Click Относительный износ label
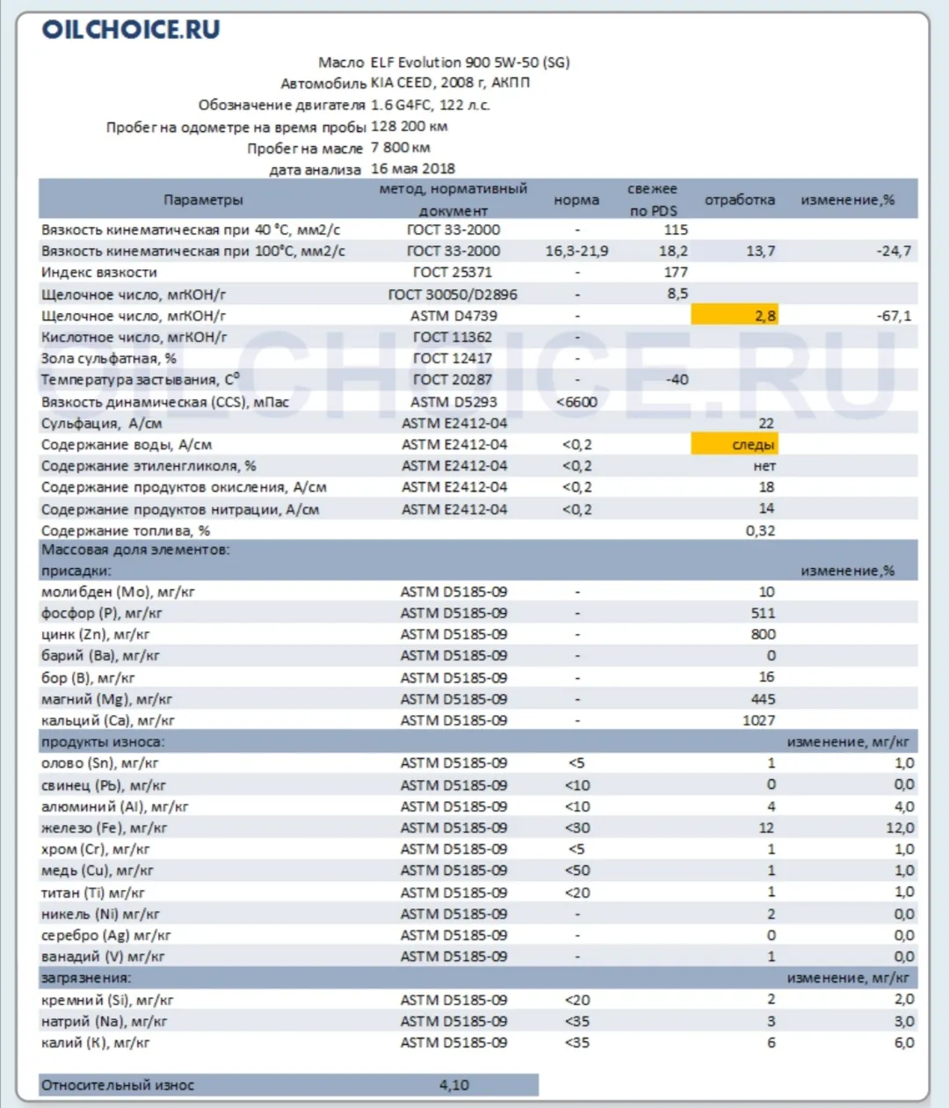 118,1085
